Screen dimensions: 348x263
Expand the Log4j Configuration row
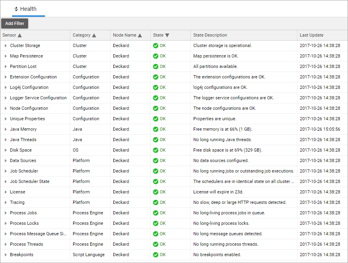(6, 87)
